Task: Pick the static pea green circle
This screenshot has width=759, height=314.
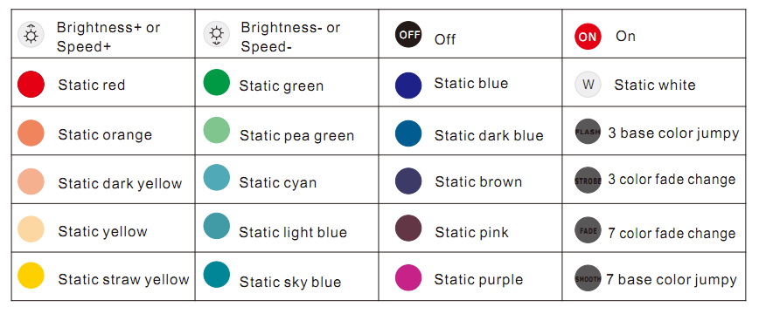Action: [216, 130]
